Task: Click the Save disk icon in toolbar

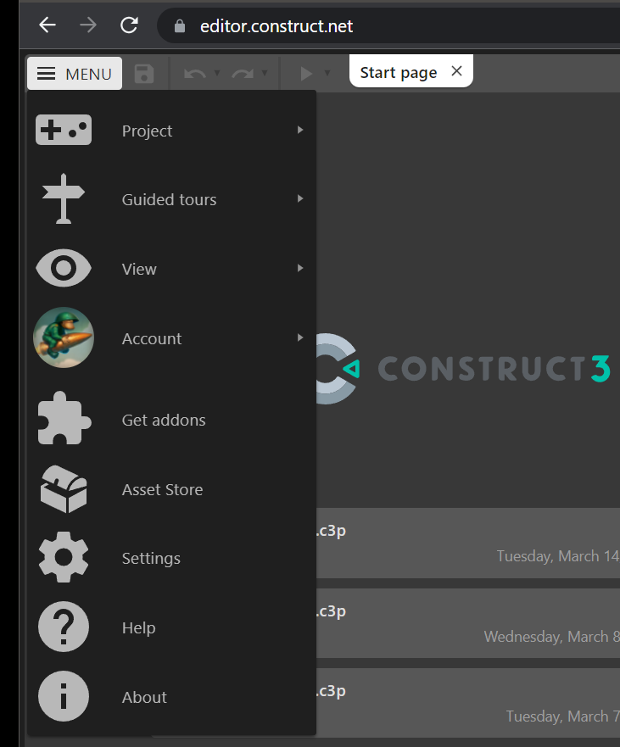Action: pyautogui.click(x=144, y=74)
